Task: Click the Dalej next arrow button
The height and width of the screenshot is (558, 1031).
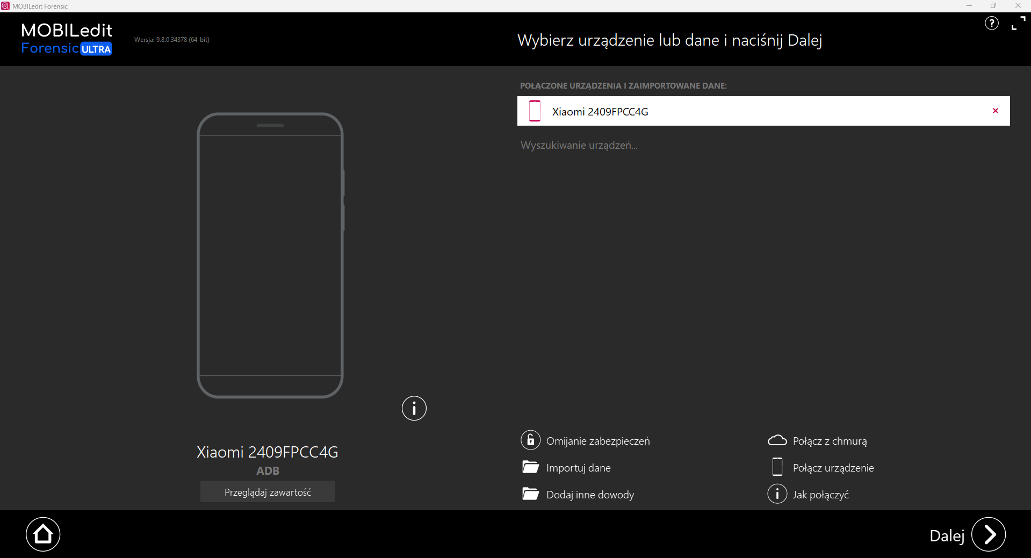Action: pos(989,534)
